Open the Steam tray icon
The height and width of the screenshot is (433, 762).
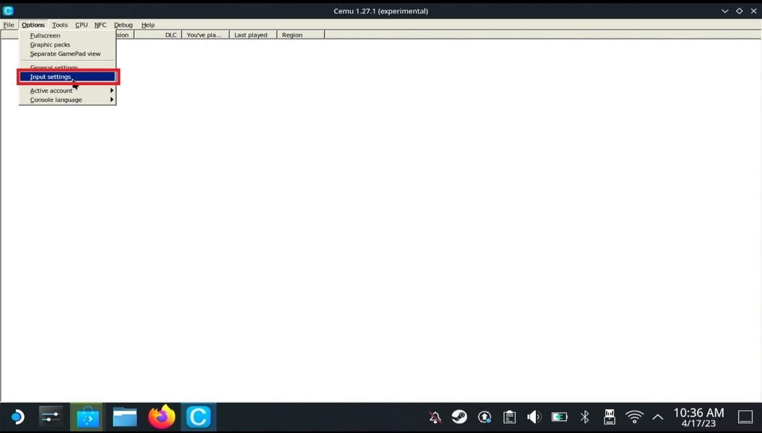459,417
